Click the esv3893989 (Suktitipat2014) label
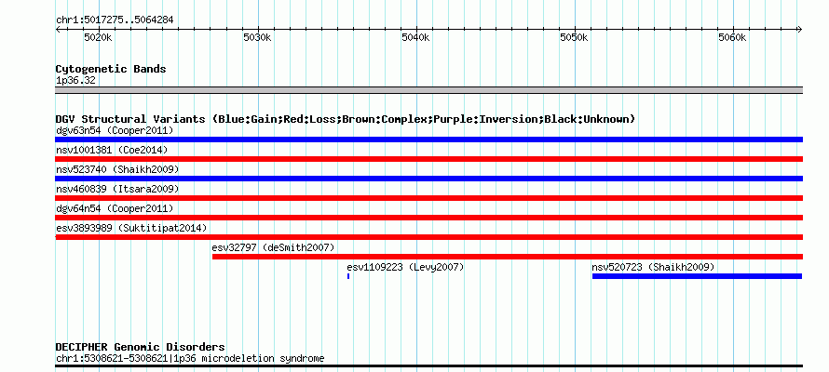 (131, 228)
